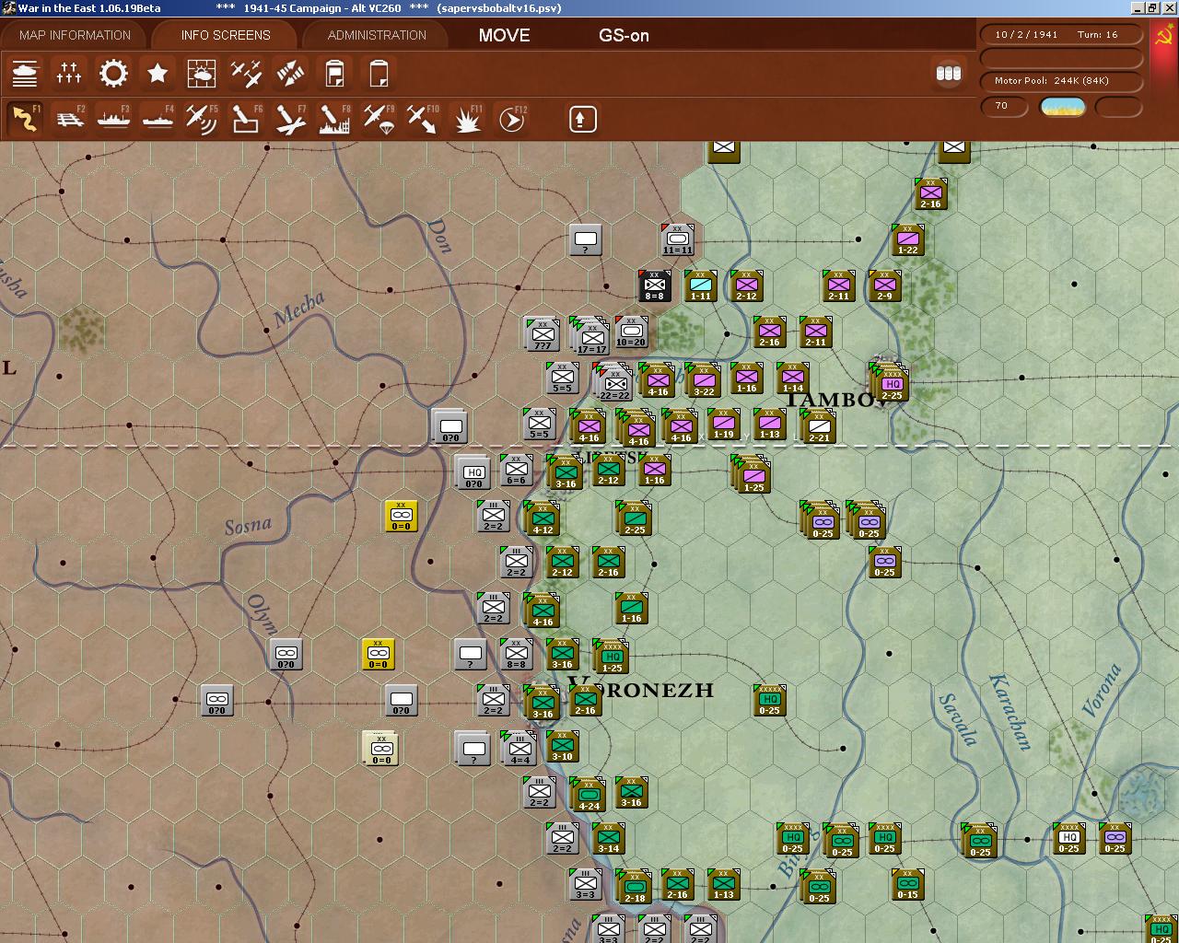Select the 10=20 armored unit counter
Screen dimensions: 1179x943
tap(631, 332)
